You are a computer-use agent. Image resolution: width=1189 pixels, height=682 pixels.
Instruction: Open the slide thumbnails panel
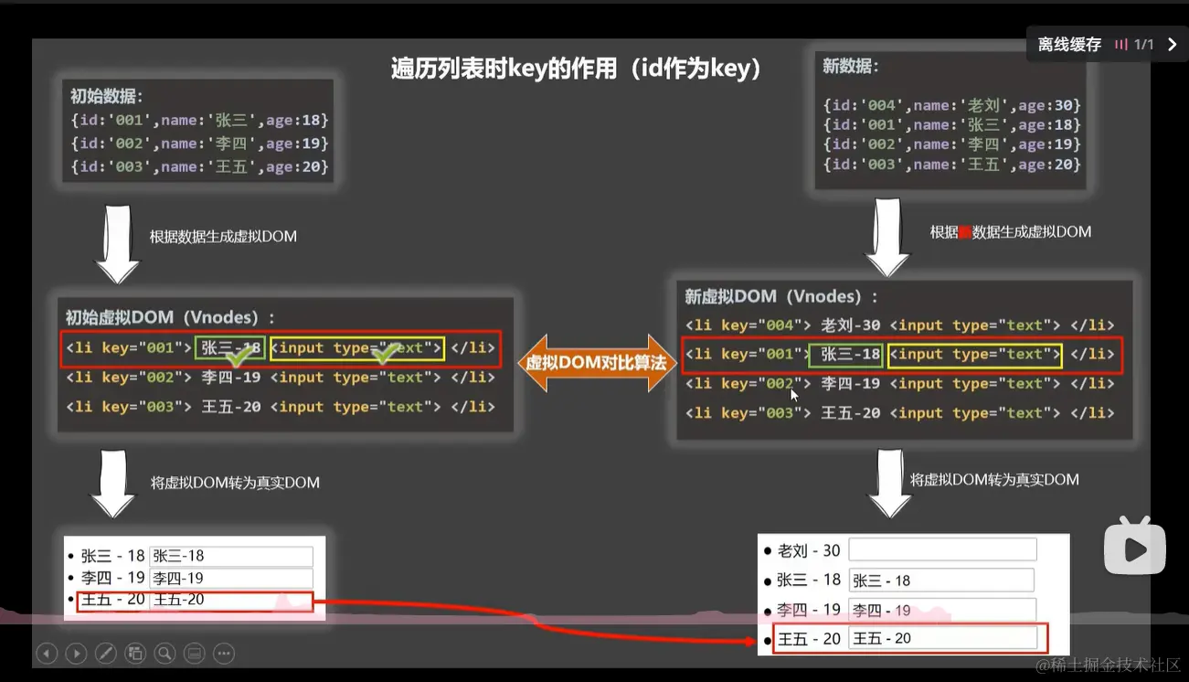pos(135,653)
